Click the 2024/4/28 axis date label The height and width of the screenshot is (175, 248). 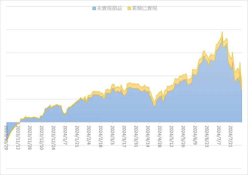[160, 136]
